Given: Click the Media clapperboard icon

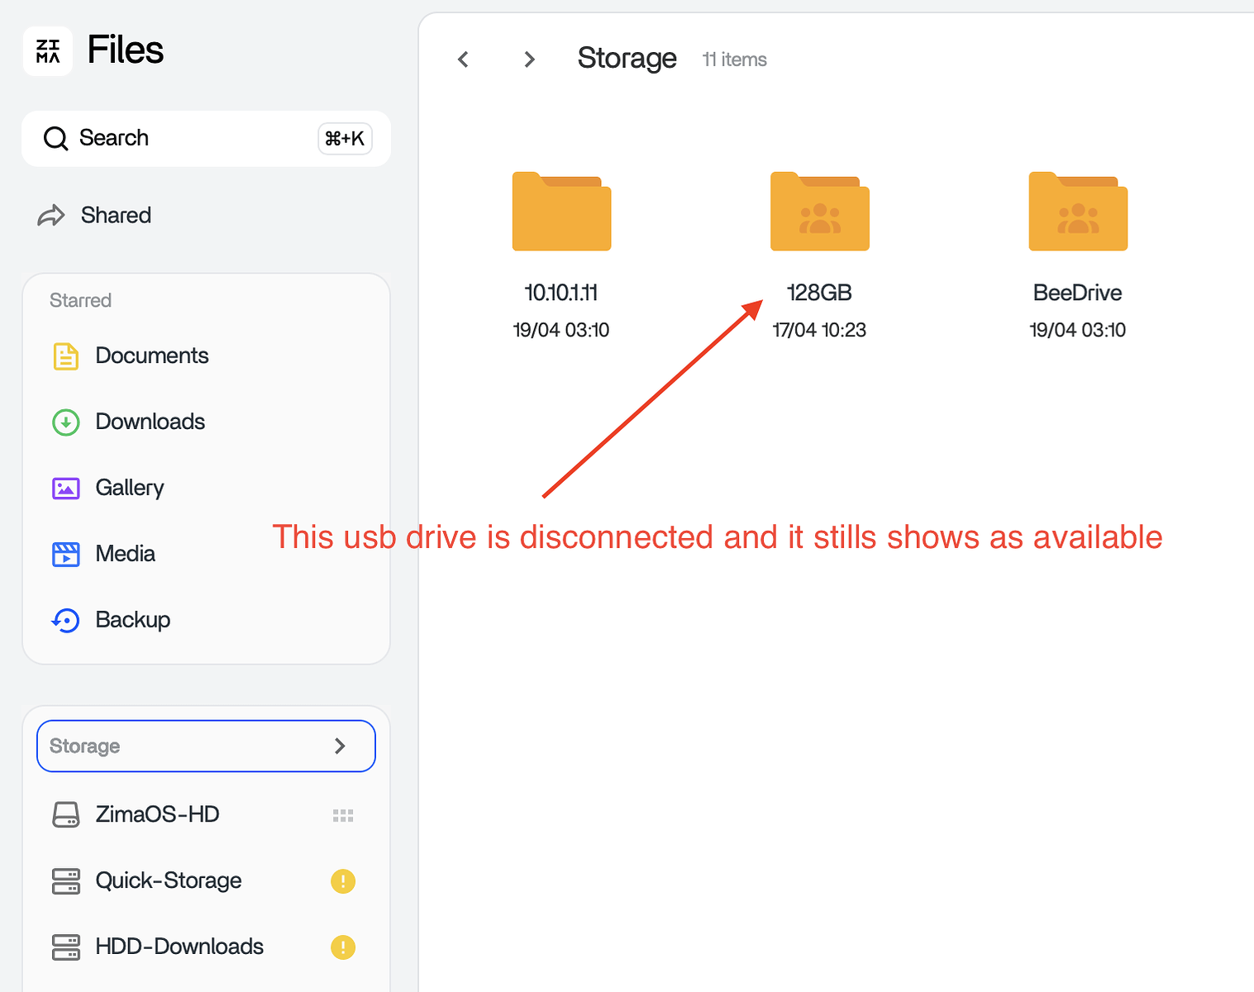Looking at the screenshot, I should pyautogui.click(x=66, y=554).
